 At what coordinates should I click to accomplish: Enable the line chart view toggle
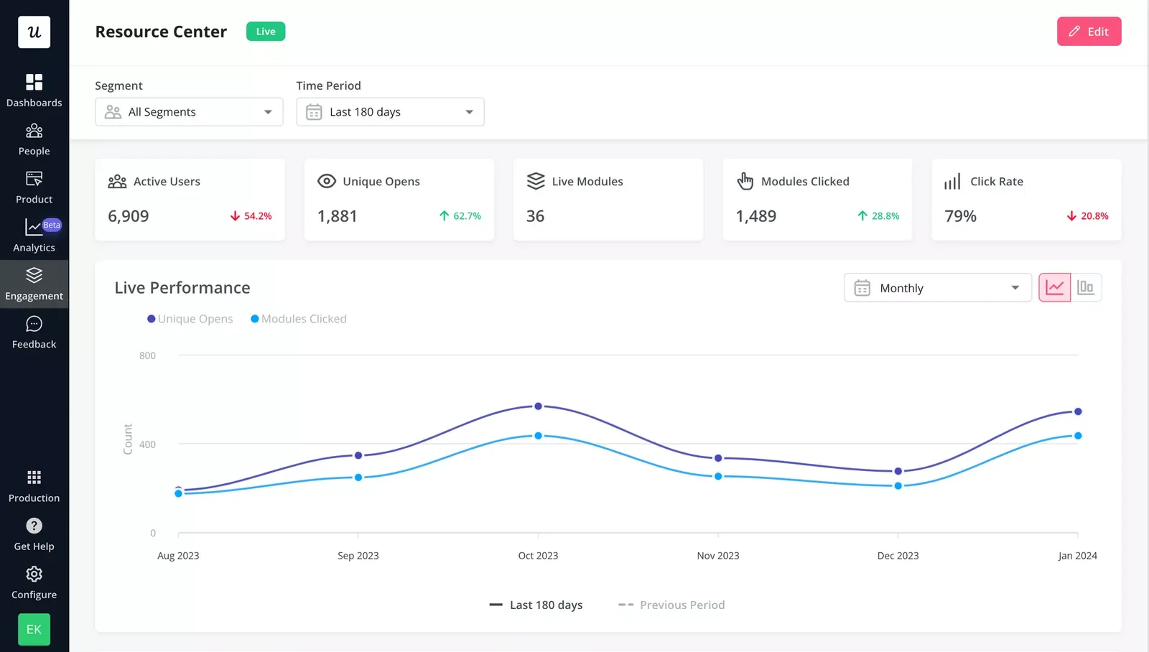pyautogui.click(x=1054, y=287)
